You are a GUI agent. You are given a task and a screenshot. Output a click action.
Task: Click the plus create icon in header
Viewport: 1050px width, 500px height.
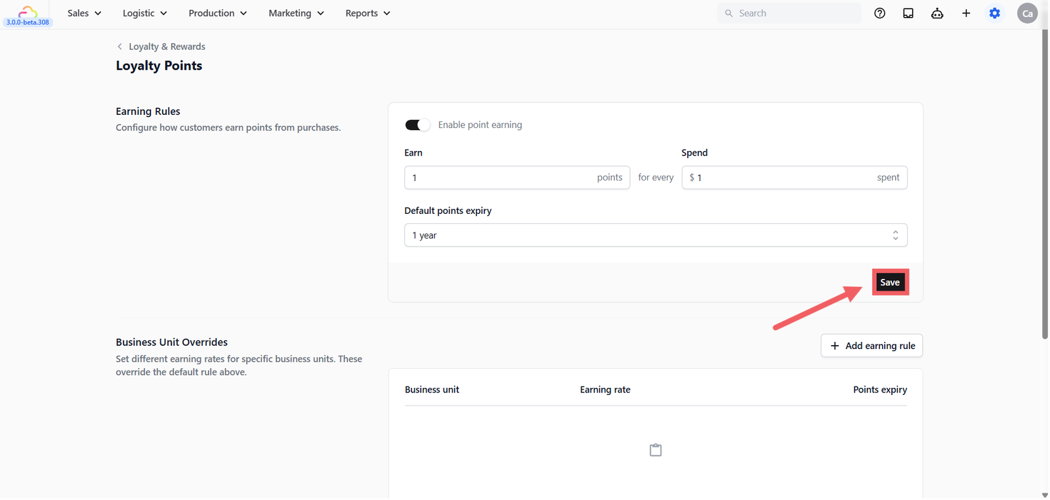click(x=966, y=13)
